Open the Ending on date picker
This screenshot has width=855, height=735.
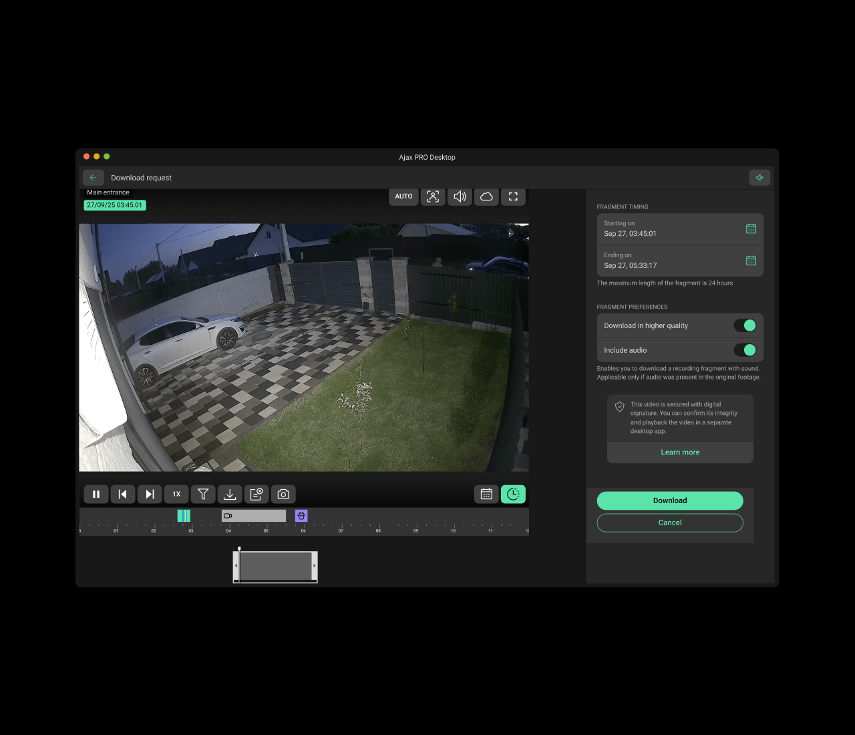coord(751,261)
